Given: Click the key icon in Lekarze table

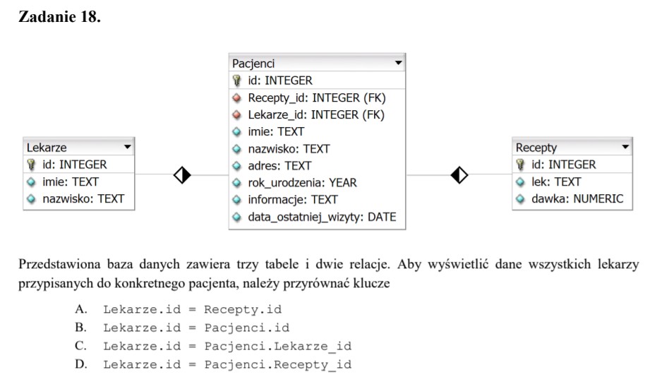Looking at the screenshot, I should pos(31,164).
